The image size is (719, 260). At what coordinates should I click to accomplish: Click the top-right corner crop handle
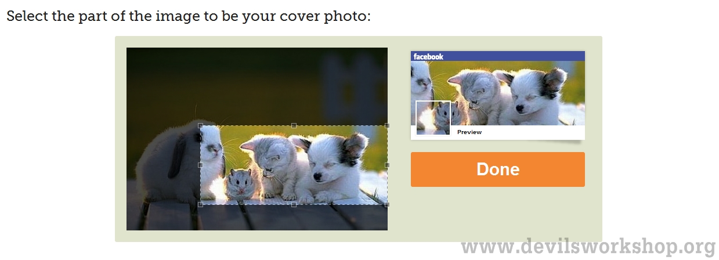coord(387,125)
